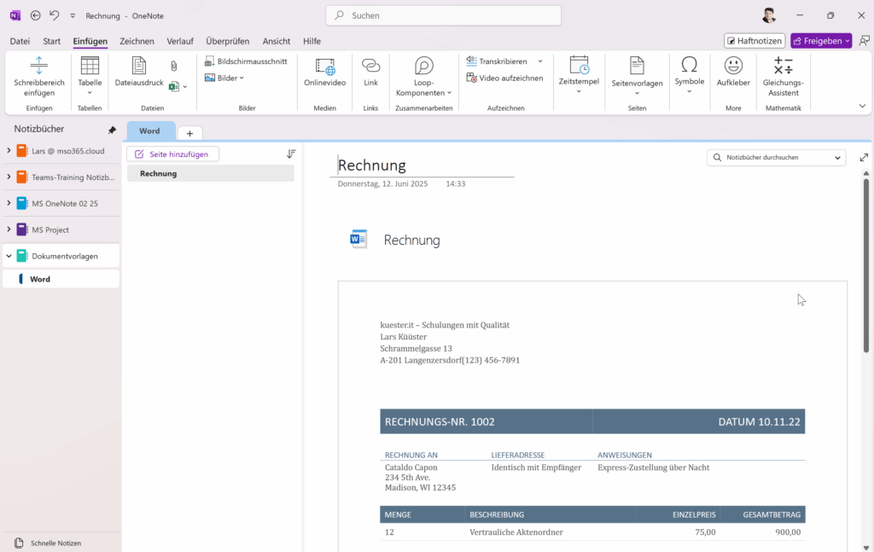Click the page date Donnerstag, 12. Juni 2025
This screenshot has height=552, width=874.
click(383, 183)
